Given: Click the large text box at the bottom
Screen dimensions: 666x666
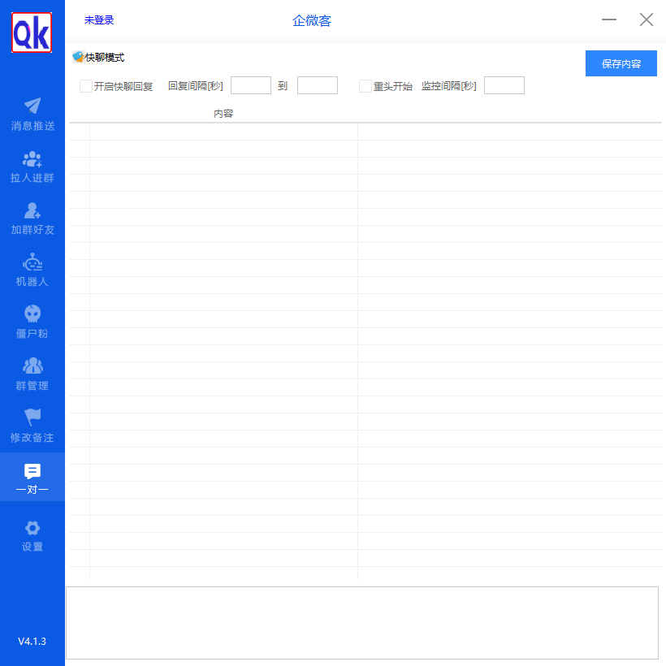Looking at the screenshot, I should [x=362, y=623].
